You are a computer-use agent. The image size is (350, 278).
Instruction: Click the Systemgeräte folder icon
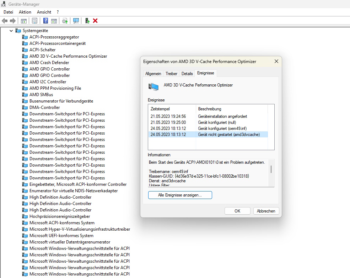[18, 31]
